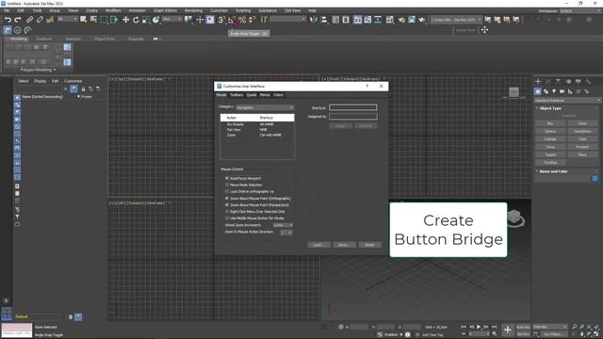Expand the Polygon Modeling panel arrow
Viewport: 603px width, 339px height.
(55, 70)
